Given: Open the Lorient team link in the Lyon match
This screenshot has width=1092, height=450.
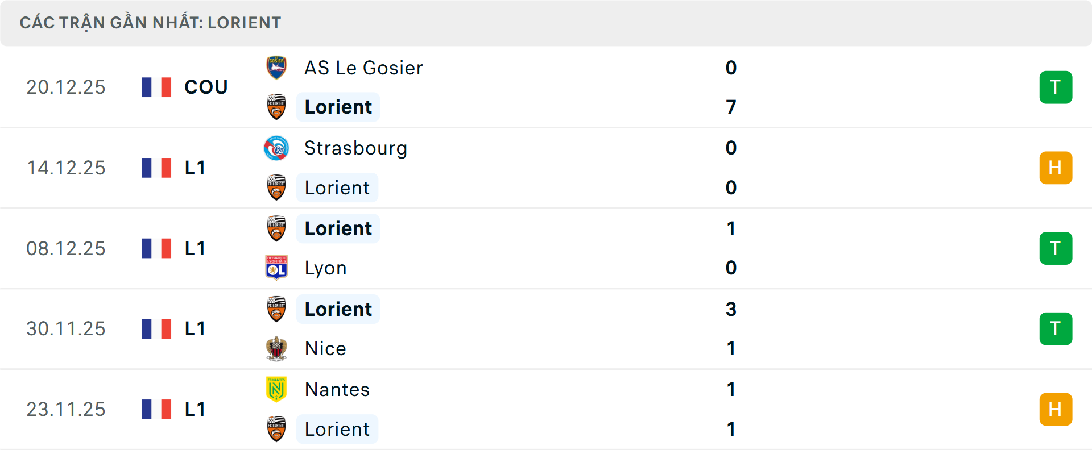Looking at the screenshot, I should 338,228.
